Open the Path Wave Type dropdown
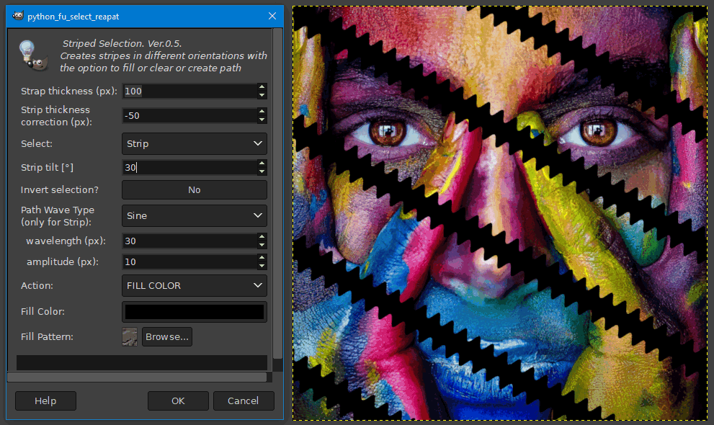 (x=194, y=215)
